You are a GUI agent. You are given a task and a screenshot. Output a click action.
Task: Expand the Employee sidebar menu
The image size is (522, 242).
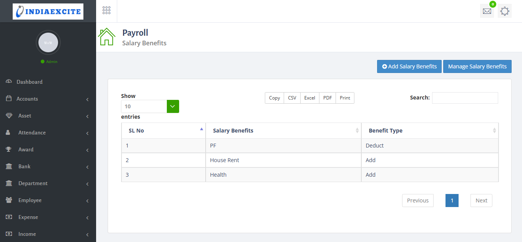[x=30, y=200]
